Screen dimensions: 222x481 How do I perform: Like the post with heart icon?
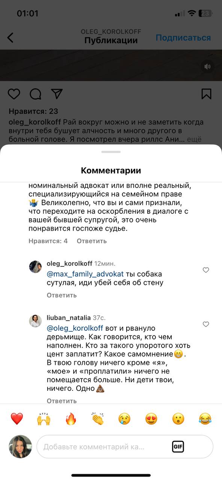pyautogui.click(x=14, y=94)
